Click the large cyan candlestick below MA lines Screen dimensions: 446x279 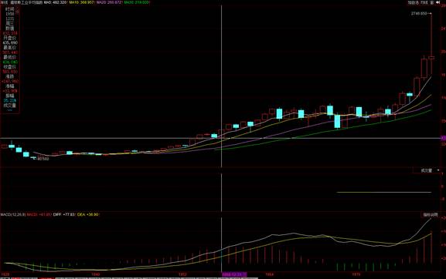(x=337, y=121)
